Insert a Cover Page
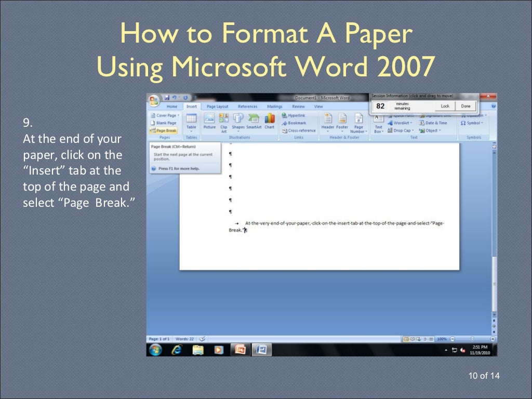The image size is (532, 399). click(x=165, y=115)
